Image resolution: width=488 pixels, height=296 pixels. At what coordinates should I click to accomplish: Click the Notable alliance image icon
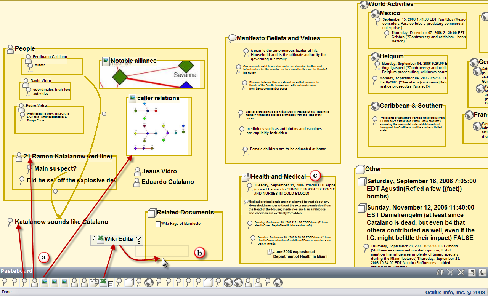106,61
